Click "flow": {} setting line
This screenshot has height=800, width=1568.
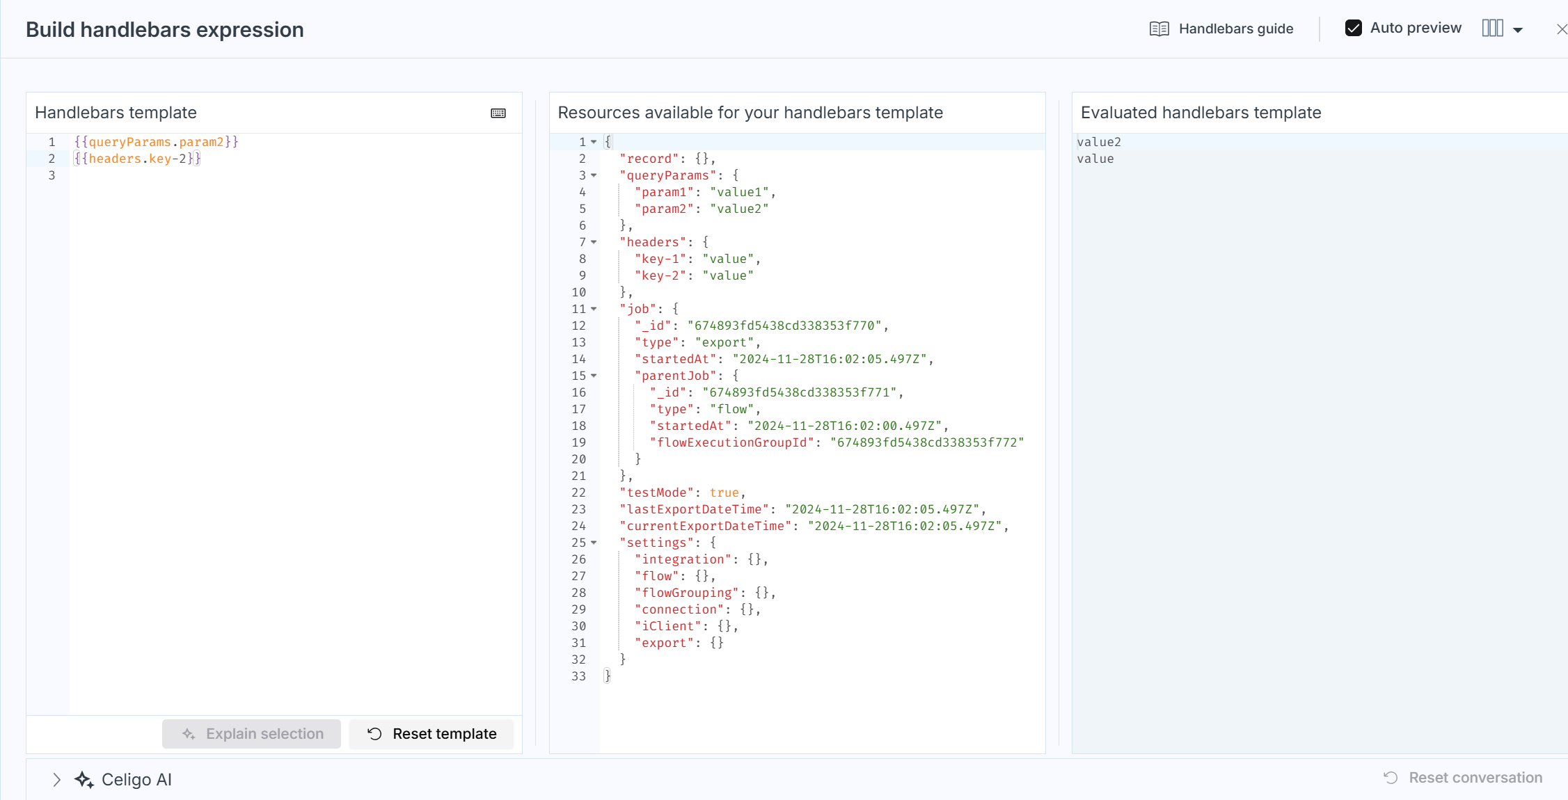pyautogui.click(x=674, y=576)
